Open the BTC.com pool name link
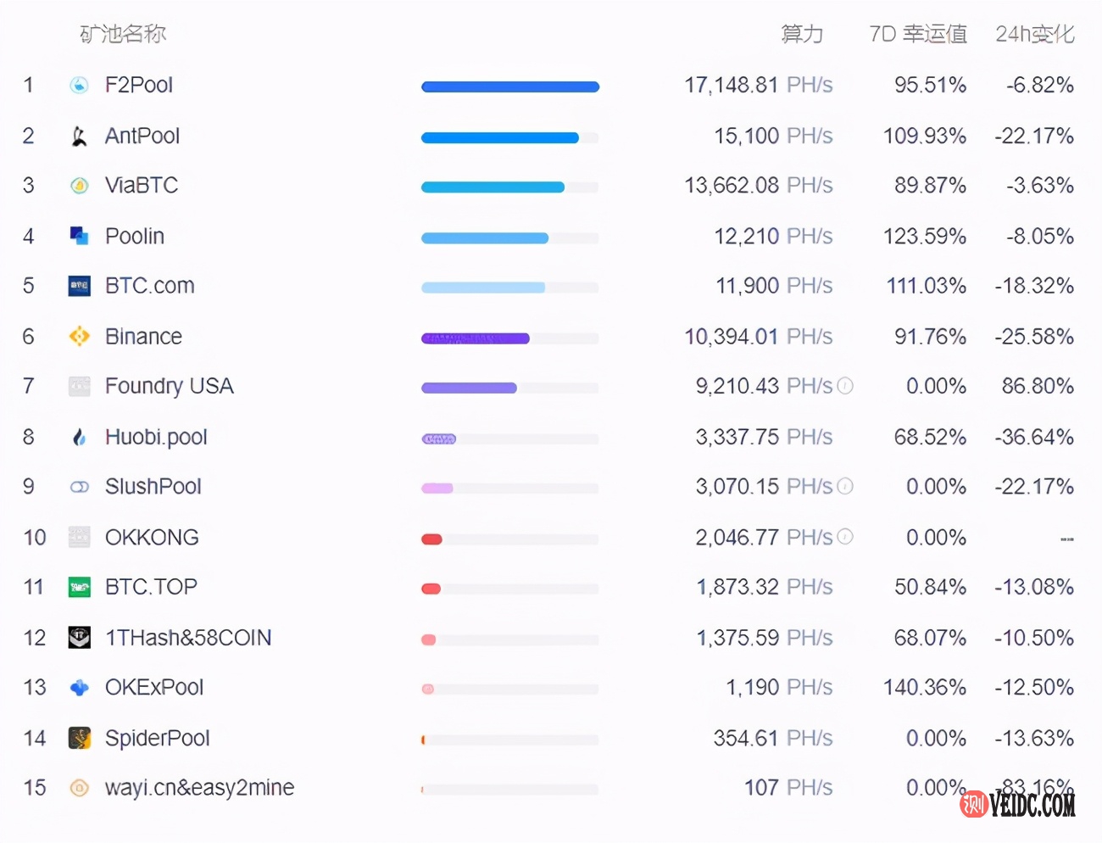This screenshot has width=1102, height=843. tap(149, 286)
